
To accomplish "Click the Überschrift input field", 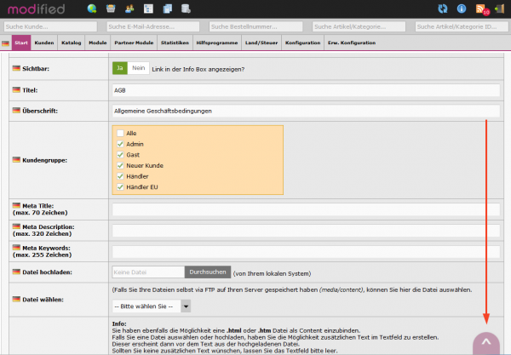I will click(x=306, y=111).
